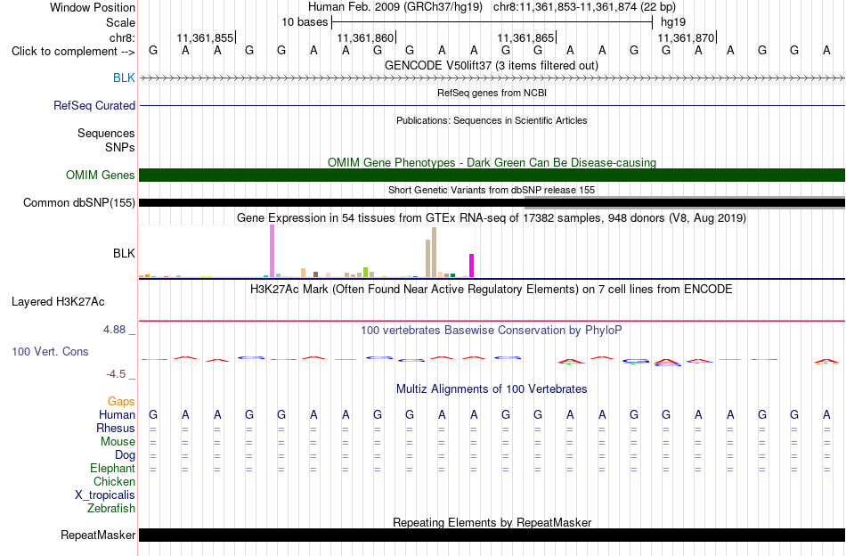The height and width of the screenshot is (556, 846).
Task: Click 'Multiz Alignments of 100 Vertebrates' title
Action: click(492, 388)
